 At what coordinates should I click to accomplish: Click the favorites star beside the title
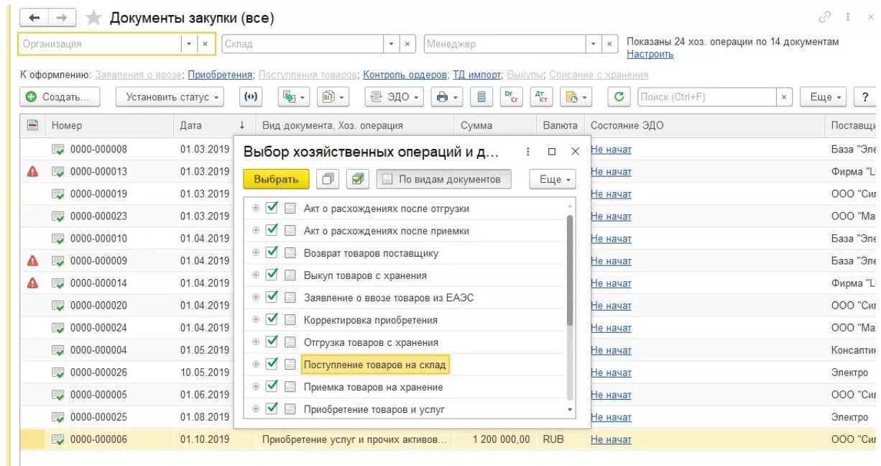pos(93,18)
